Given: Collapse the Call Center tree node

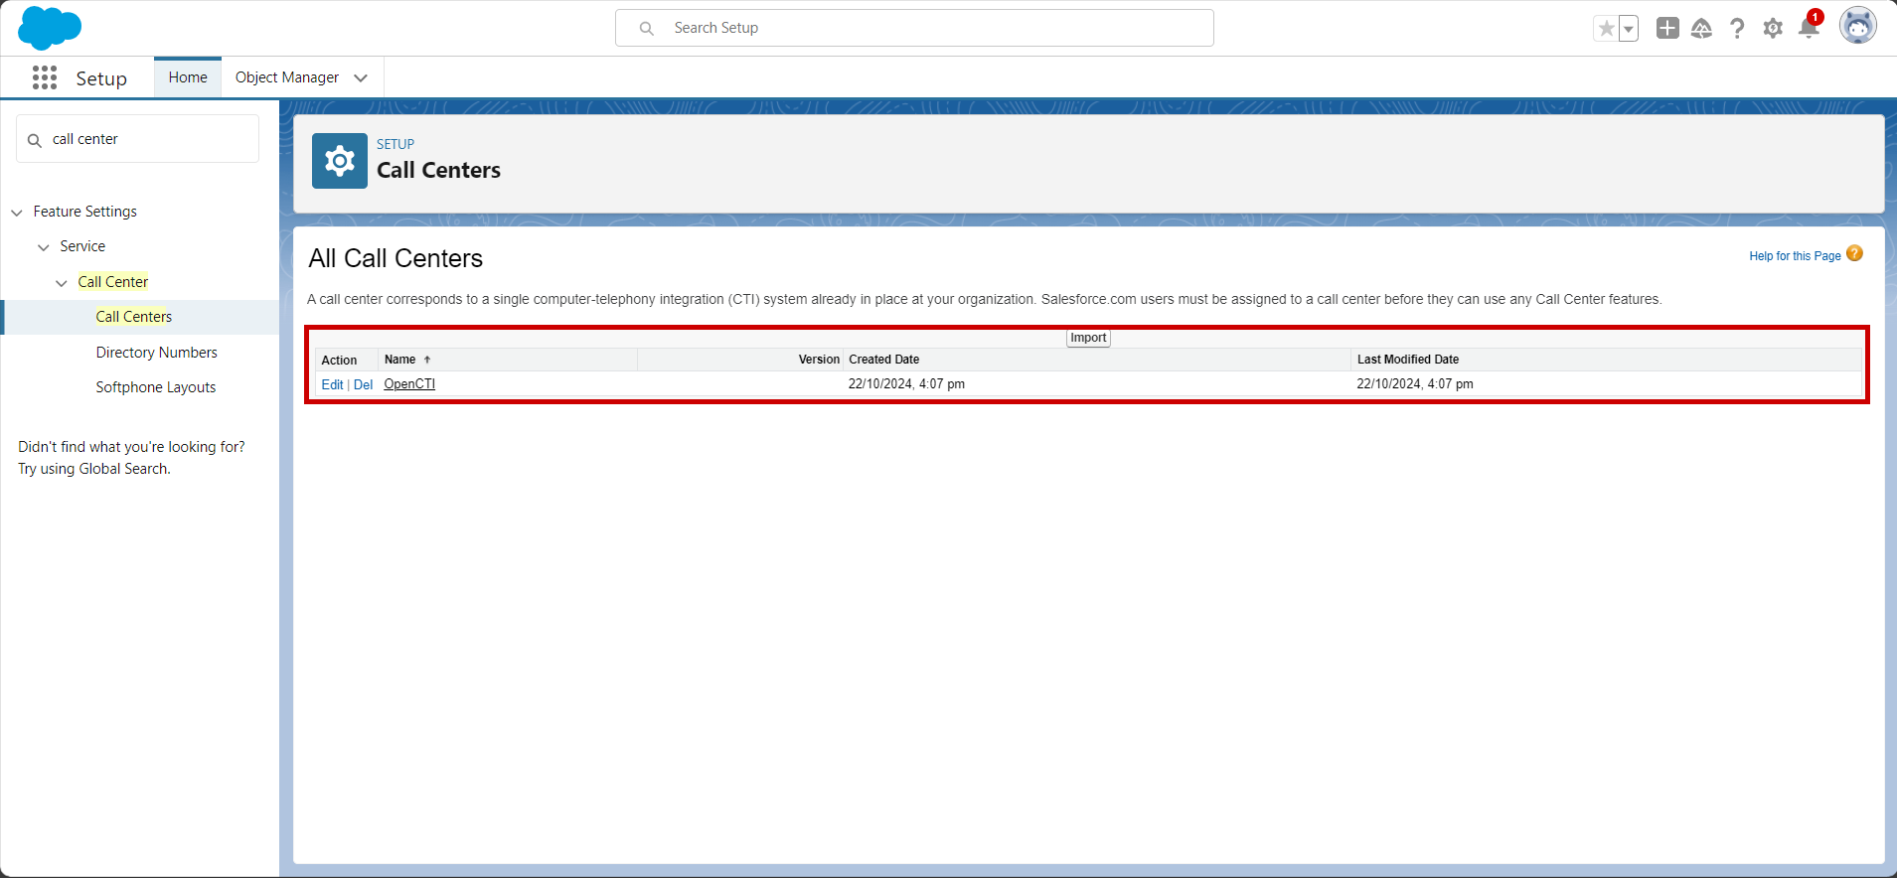Looking at the screenshot, I should (62, 283).
